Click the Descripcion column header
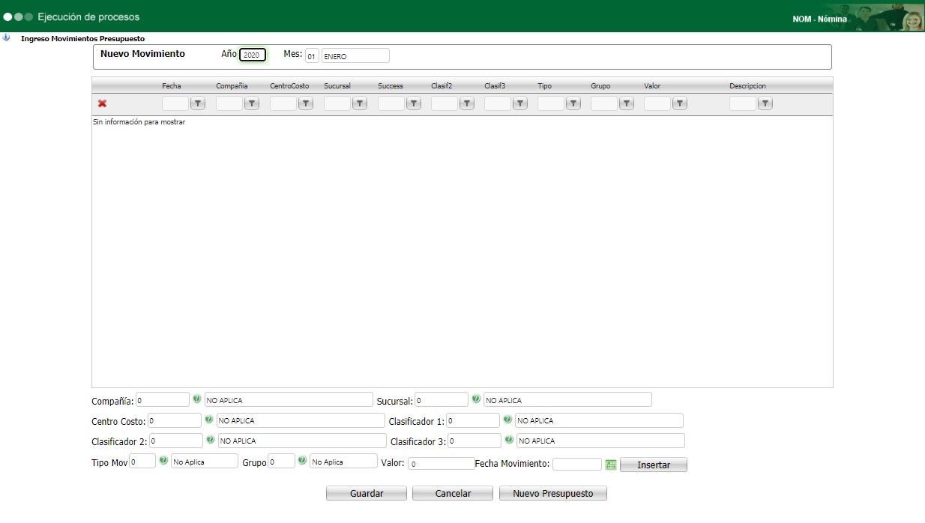The width and height of the screenshot is (925, 523). click(747, 86)
